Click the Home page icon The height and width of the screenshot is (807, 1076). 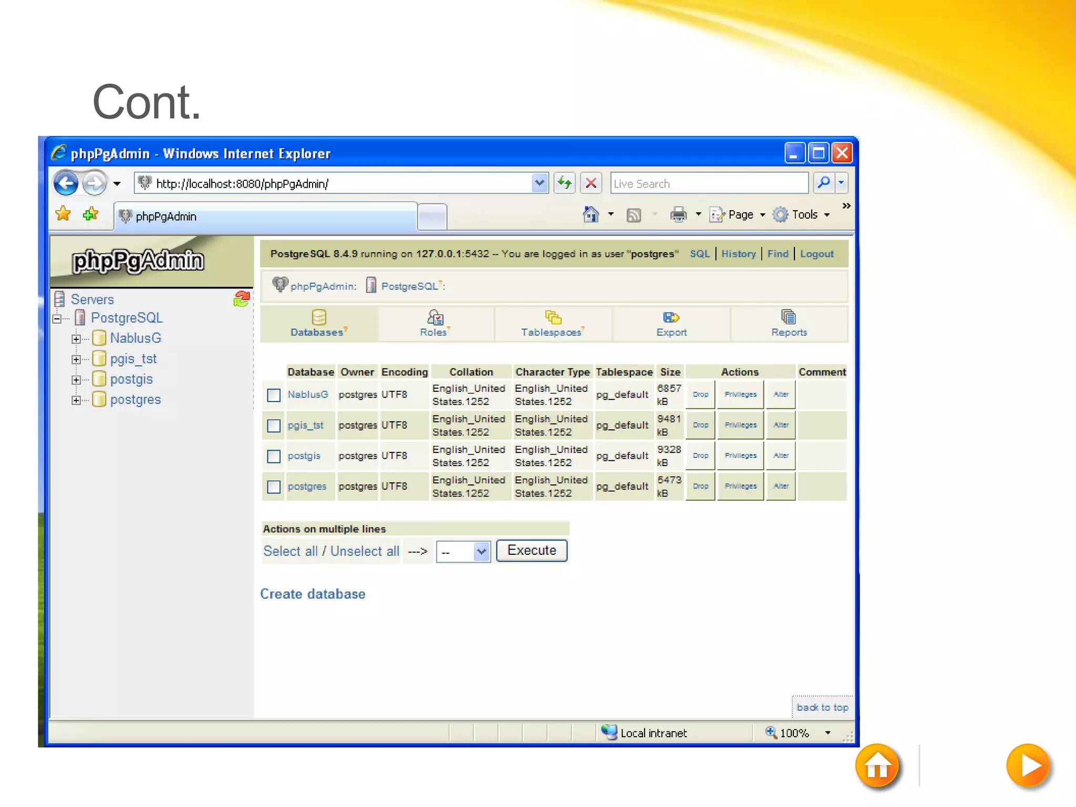591,214
